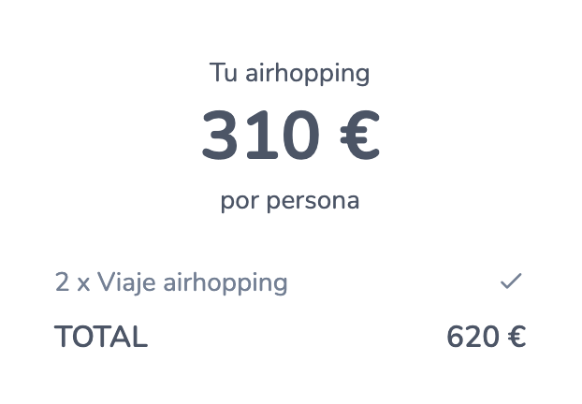Click the word 'Tu' in heading
This screenshot has height=404, width=582.
(224, 72)
